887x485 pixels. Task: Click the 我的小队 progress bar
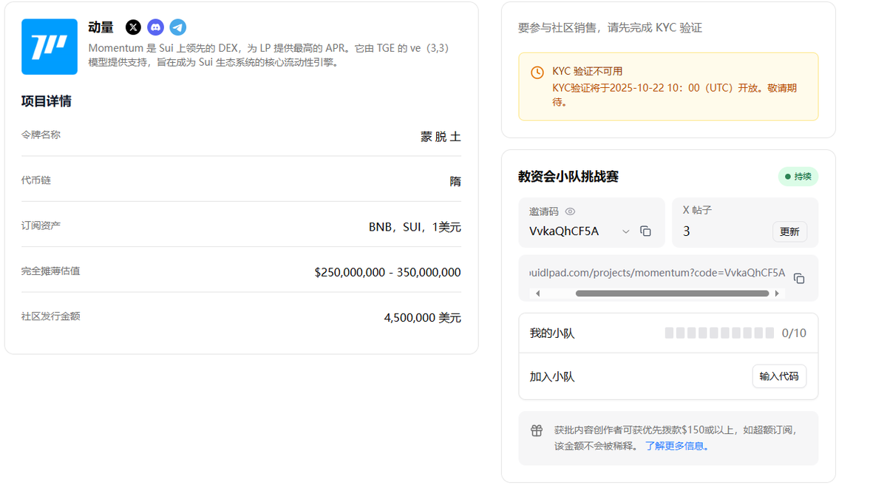click(x=719, y=333)
